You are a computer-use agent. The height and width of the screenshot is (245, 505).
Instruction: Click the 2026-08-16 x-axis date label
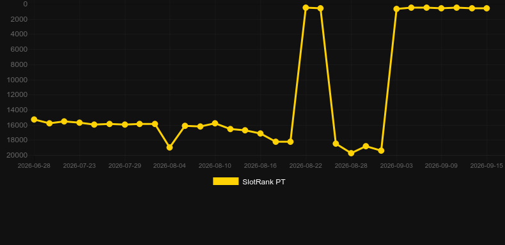260,166
